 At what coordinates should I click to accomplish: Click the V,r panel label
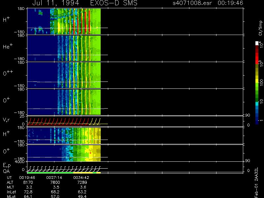coord(6,120)
